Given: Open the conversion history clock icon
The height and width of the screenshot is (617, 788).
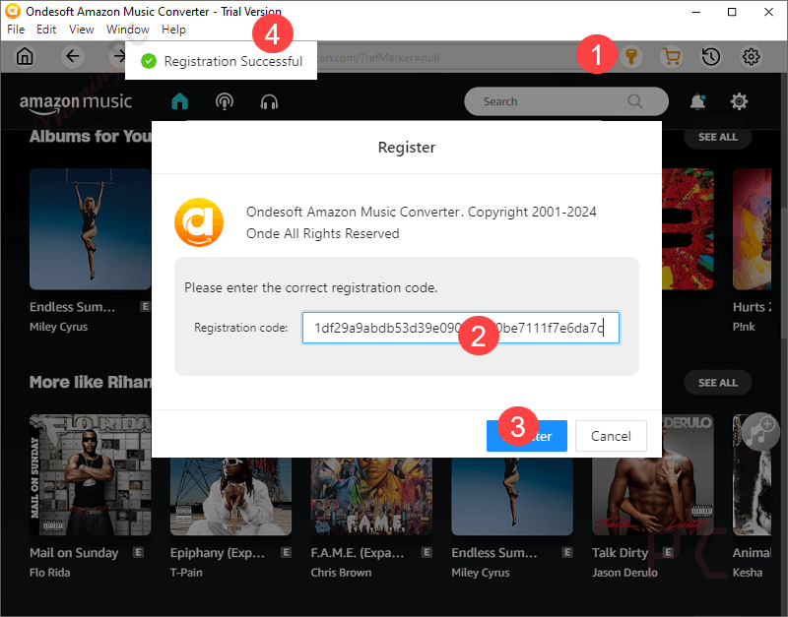Looking at the screenshot, I should (x=711, y=56).
